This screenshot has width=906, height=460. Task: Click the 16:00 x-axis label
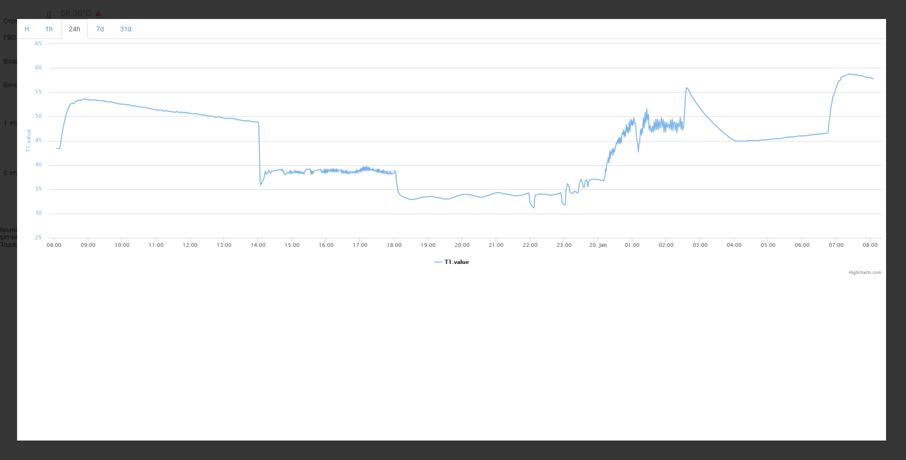tap(326, 245)
